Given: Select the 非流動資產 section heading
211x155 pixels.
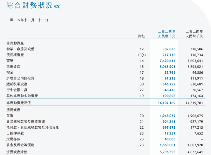Looking at the screenshot, I should point(15,43).
